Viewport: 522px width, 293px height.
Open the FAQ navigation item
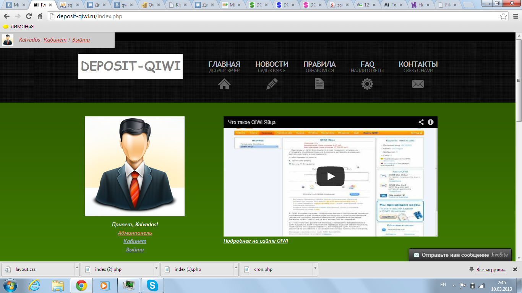(x=367, y=66)
